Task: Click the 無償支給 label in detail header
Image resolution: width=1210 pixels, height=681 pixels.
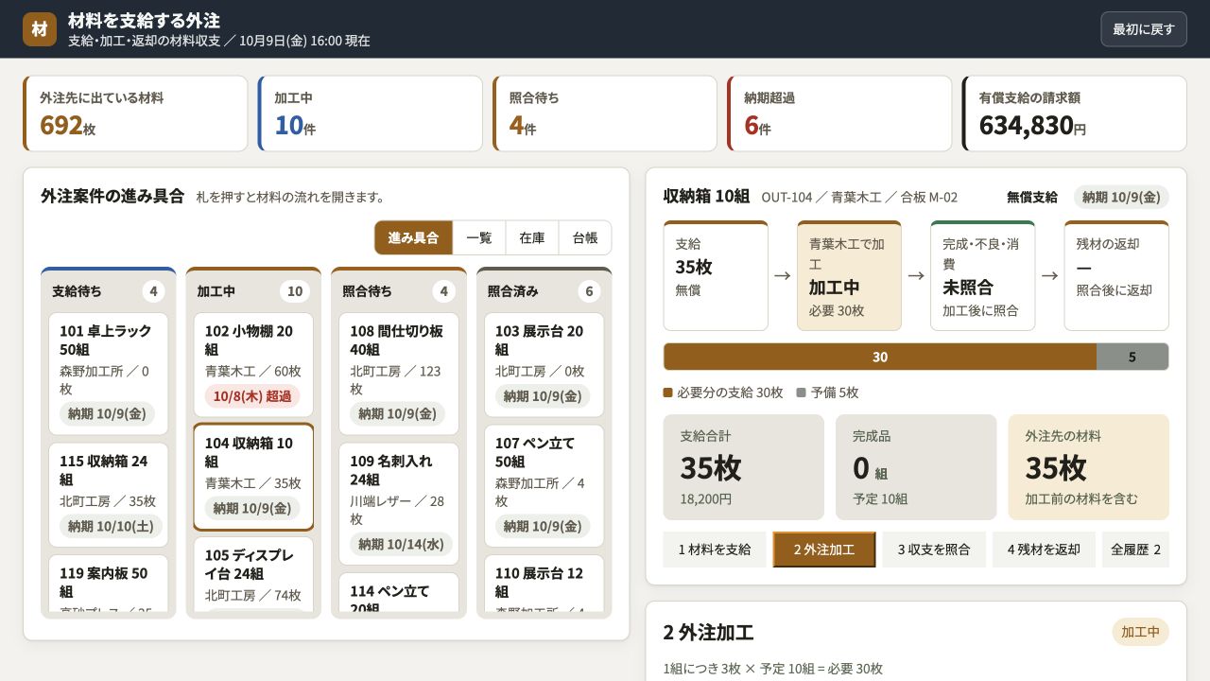Action: [x=1032, y=197]
